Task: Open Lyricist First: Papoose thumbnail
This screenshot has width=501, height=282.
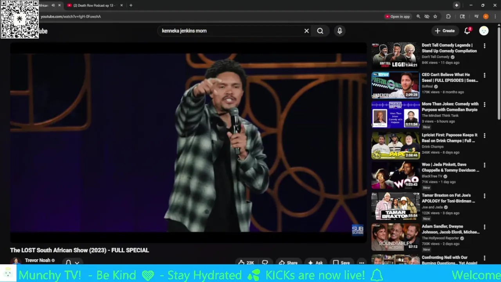Action: (395, 145)
